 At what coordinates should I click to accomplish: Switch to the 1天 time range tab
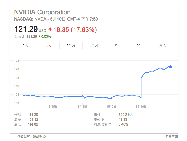26,45
